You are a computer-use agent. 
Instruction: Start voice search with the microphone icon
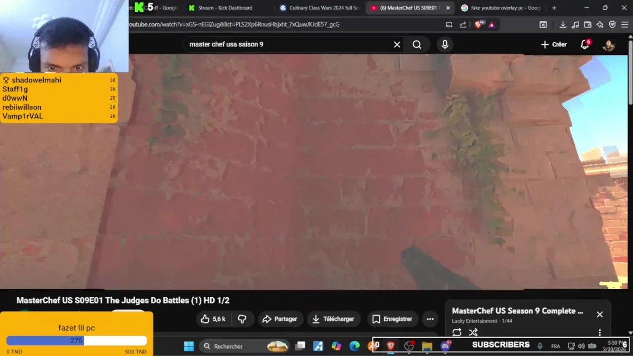click(x=445, y=44)
